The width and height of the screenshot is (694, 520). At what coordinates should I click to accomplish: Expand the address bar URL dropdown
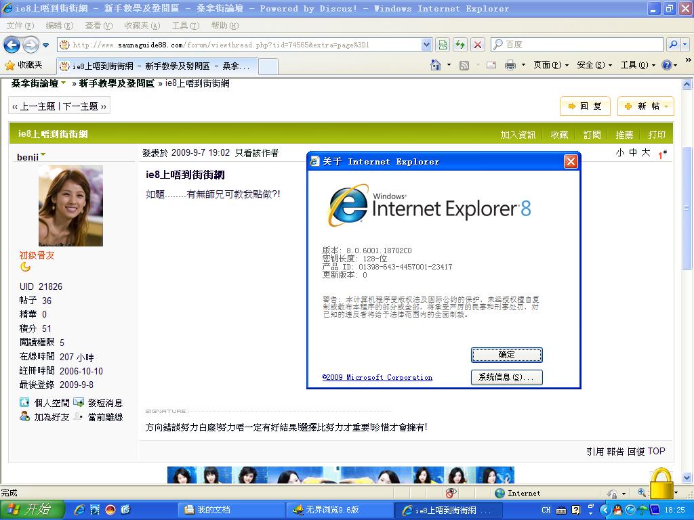426,45
